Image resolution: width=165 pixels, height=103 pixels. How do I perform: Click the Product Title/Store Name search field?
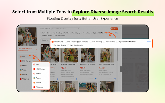tap(66, 29)
